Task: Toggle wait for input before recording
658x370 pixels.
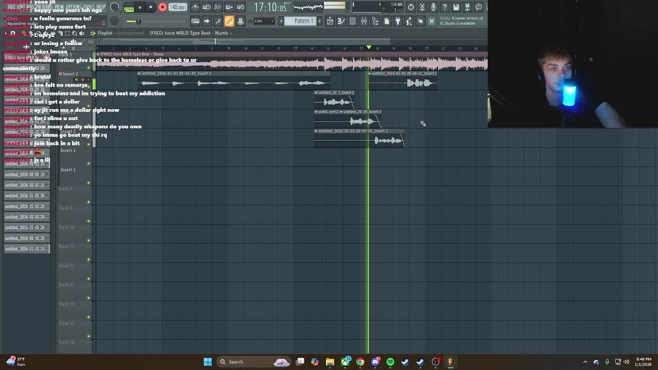Action: [x=207, y=7]
